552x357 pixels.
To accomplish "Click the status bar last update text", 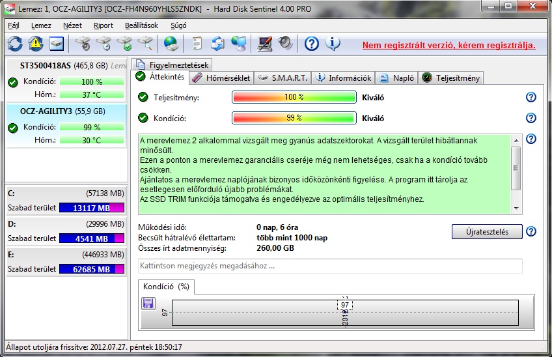I will point(94,347).
